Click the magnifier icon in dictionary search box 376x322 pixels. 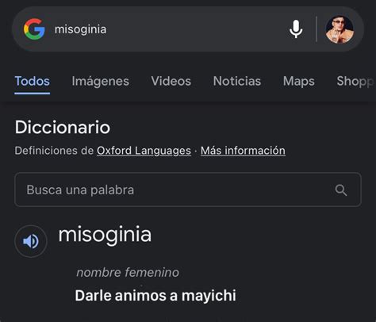coord(341,190)
